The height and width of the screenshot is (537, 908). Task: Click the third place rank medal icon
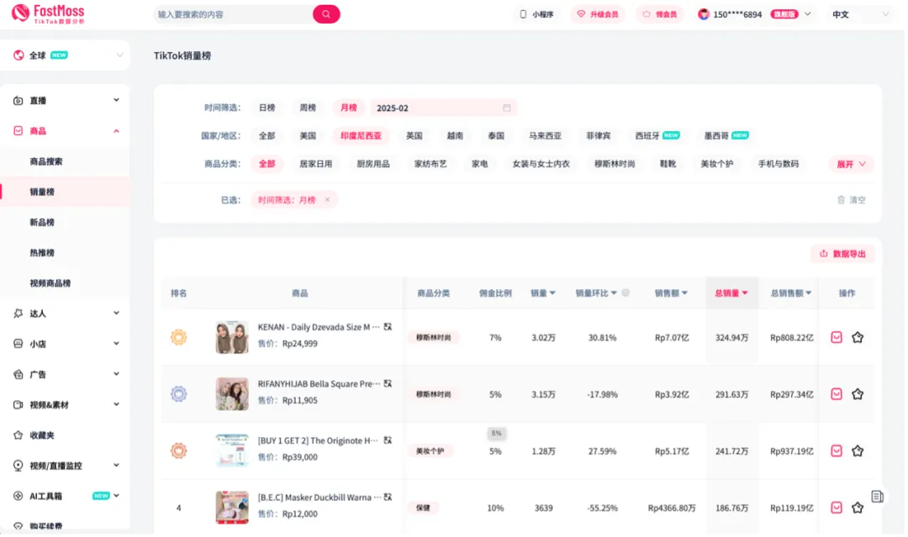click(x=179, y=450)
